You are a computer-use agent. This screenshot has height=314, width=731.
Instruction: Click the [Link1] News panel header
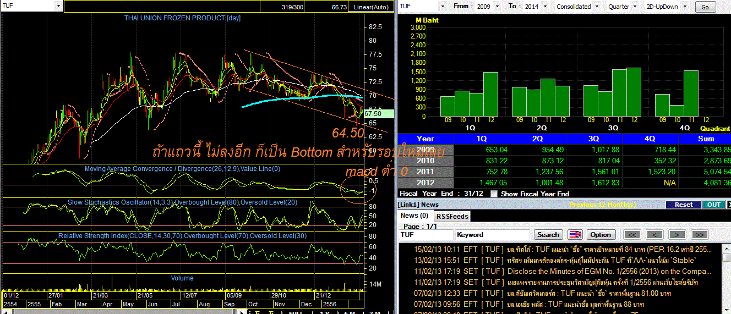point(419,205)
